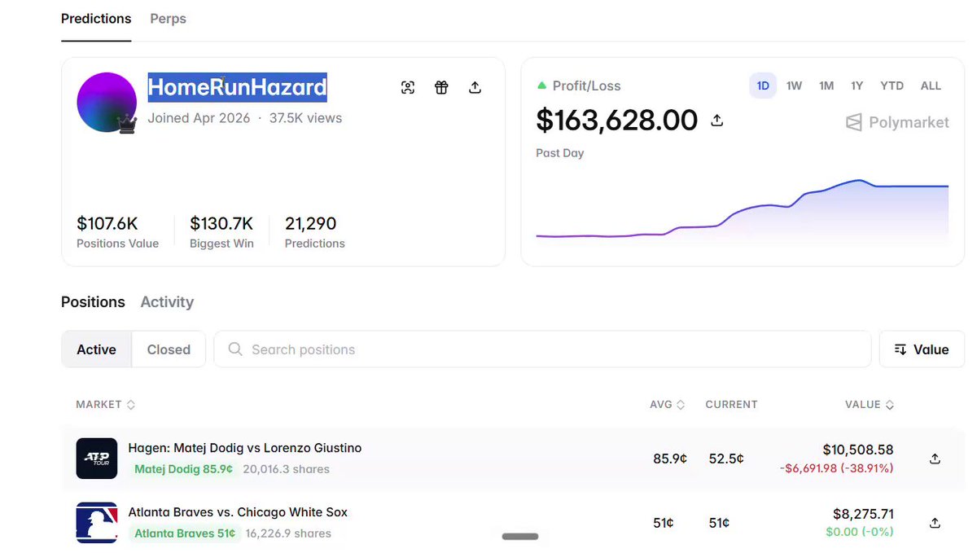The width and height of the screenshot is (977, 553).
Task: Click the Atlanta Braves 51¢ outcome badge
Action: [185, 533]
